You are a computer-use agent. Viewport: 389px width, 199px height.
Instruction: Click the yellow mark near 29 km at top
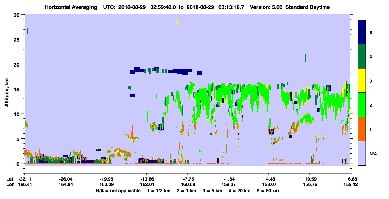tap(178, 21)
